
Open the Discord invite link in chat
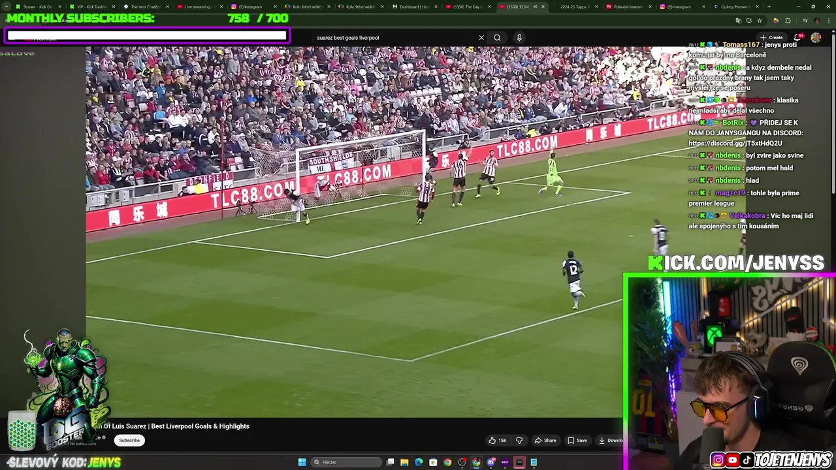(x=735, y=143)
